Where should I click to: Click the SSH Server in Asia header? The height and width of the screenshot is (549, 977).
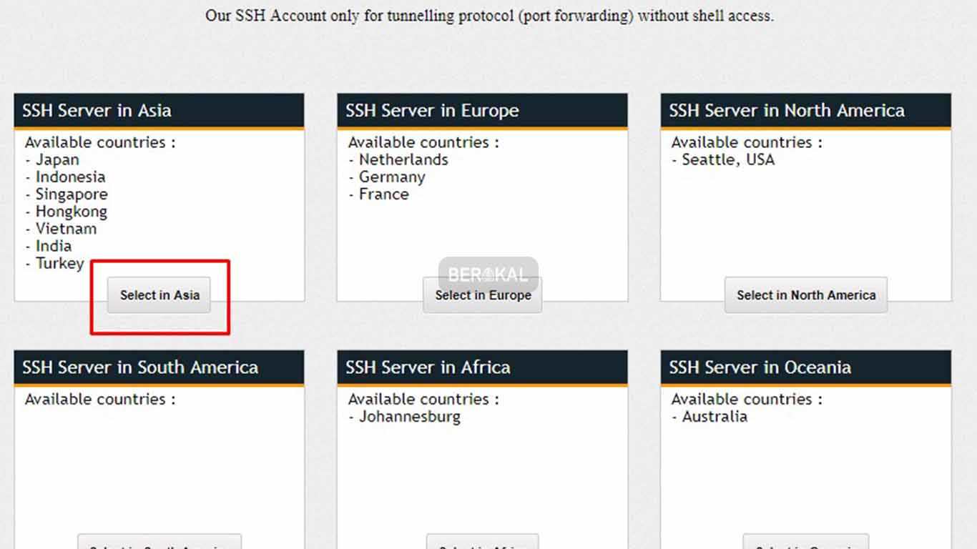tap(97, 110)
